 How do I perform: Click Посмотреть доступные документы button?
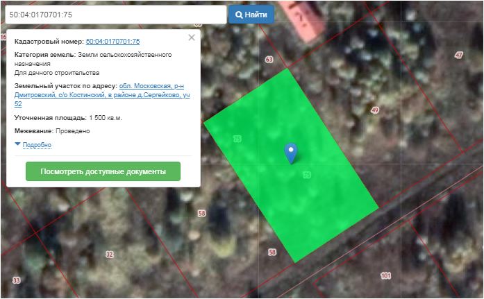[x=103, y=171]
